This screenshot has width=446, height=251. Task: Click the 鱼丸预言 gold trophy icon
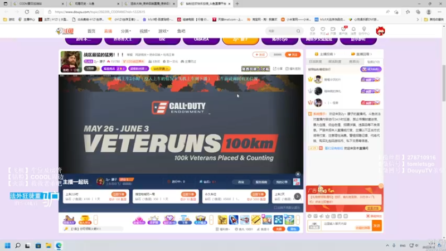point(85,220)
